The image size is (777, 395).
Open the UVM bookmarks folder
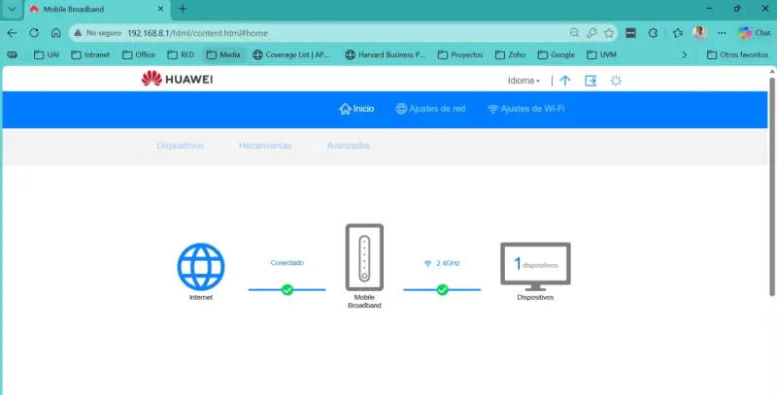point(601,54)
